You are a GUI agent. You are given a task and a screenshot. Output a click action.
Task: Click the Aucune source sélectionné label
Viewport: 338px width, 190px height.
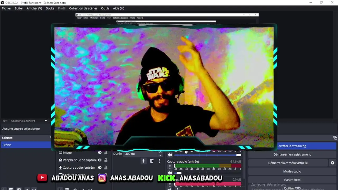pos(21,129)
